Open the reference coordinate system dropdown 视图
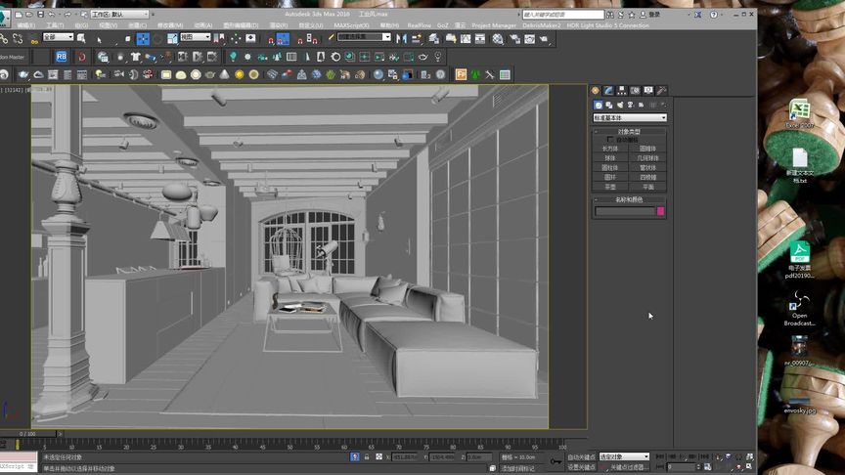The image size is (845, 475). [195, 37]
